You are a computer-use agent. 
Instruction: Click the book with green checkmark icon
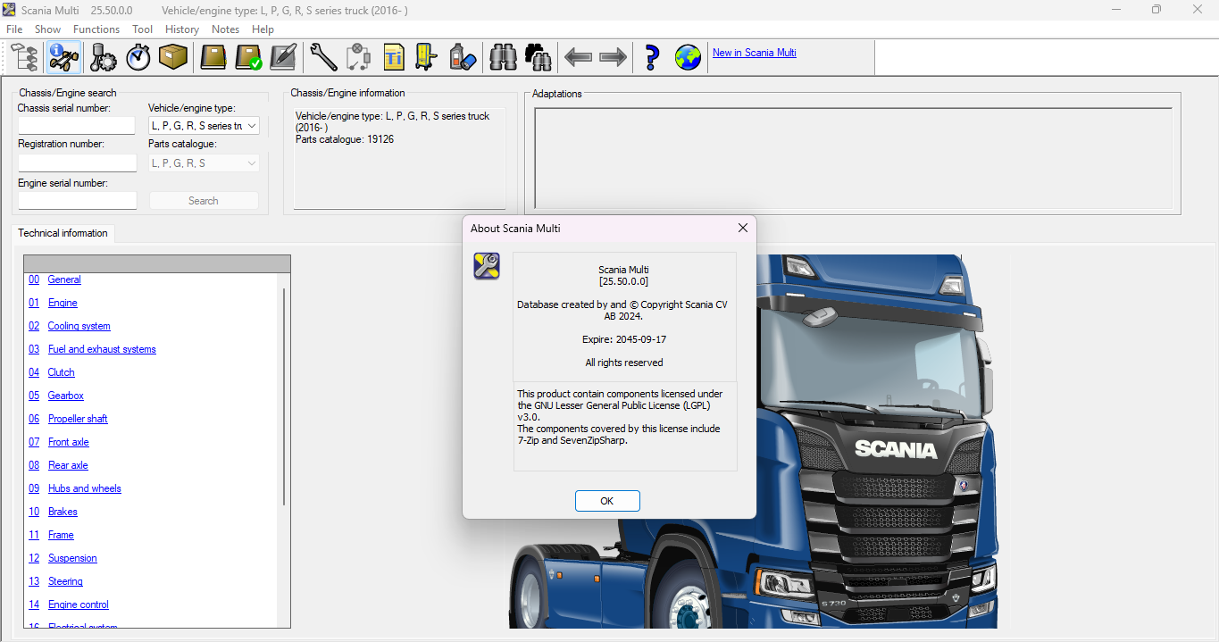click(248, 58)
